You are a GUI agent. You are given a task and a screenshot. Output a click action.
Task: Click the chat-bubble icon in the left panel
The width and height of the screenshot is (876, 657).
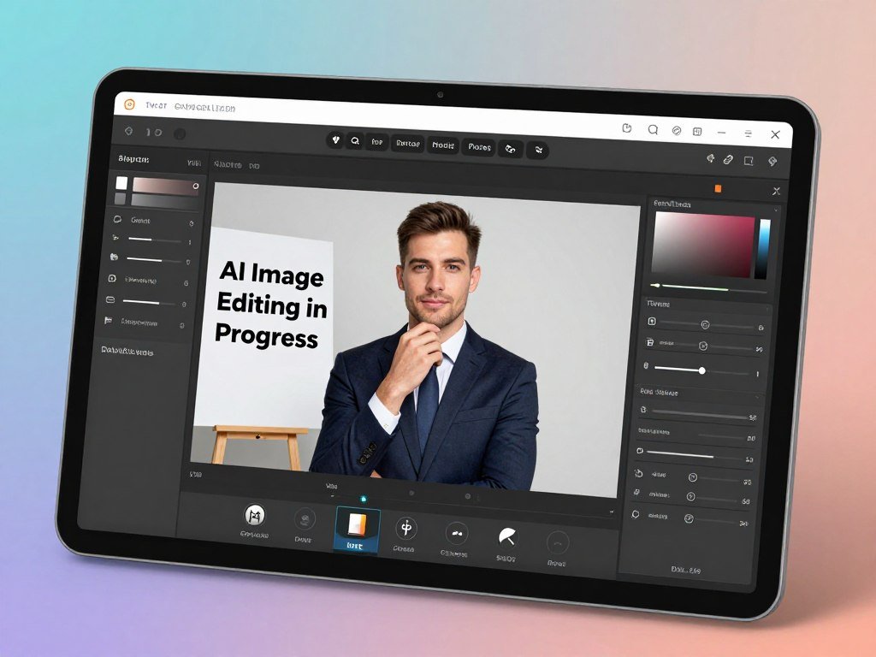(x=118, y=219)
